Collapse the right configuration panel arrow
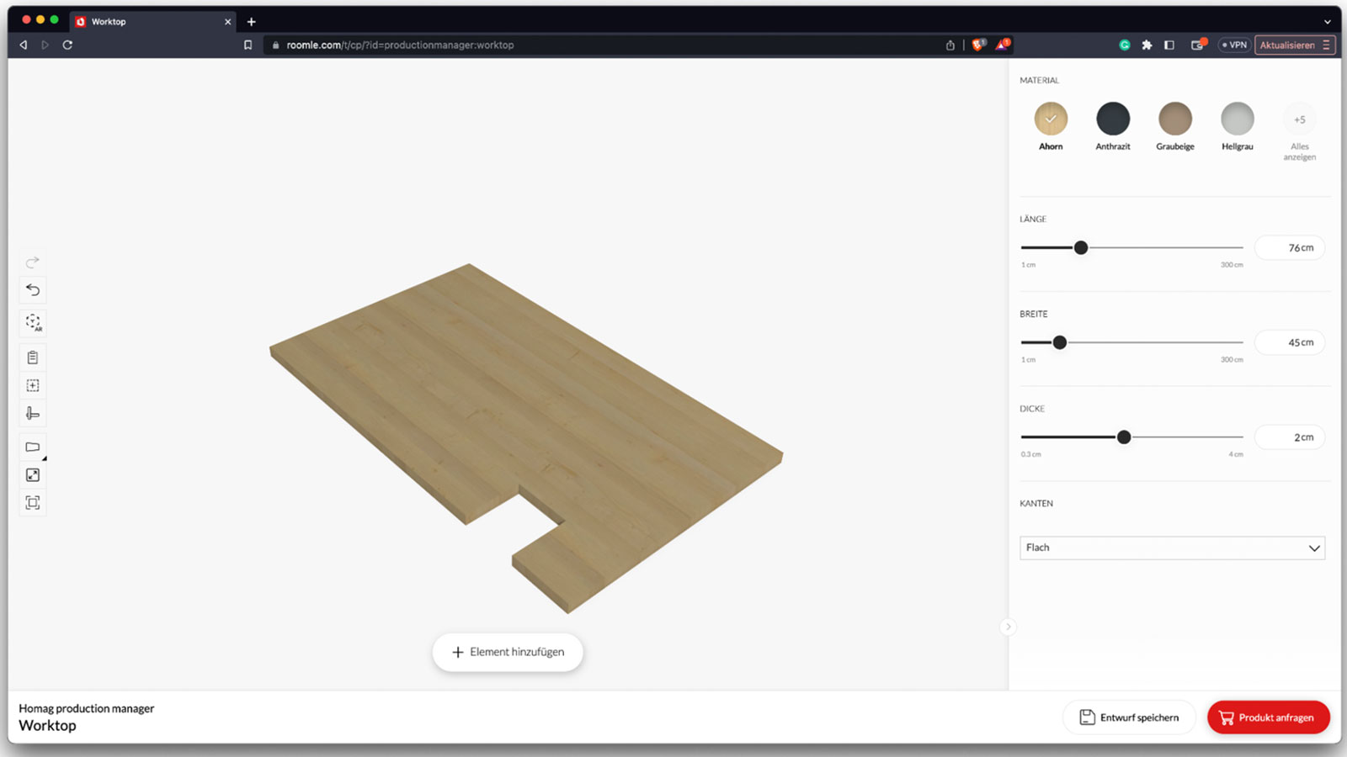The width and height of the screenshot is (1347, 757). coord(1008,627)
